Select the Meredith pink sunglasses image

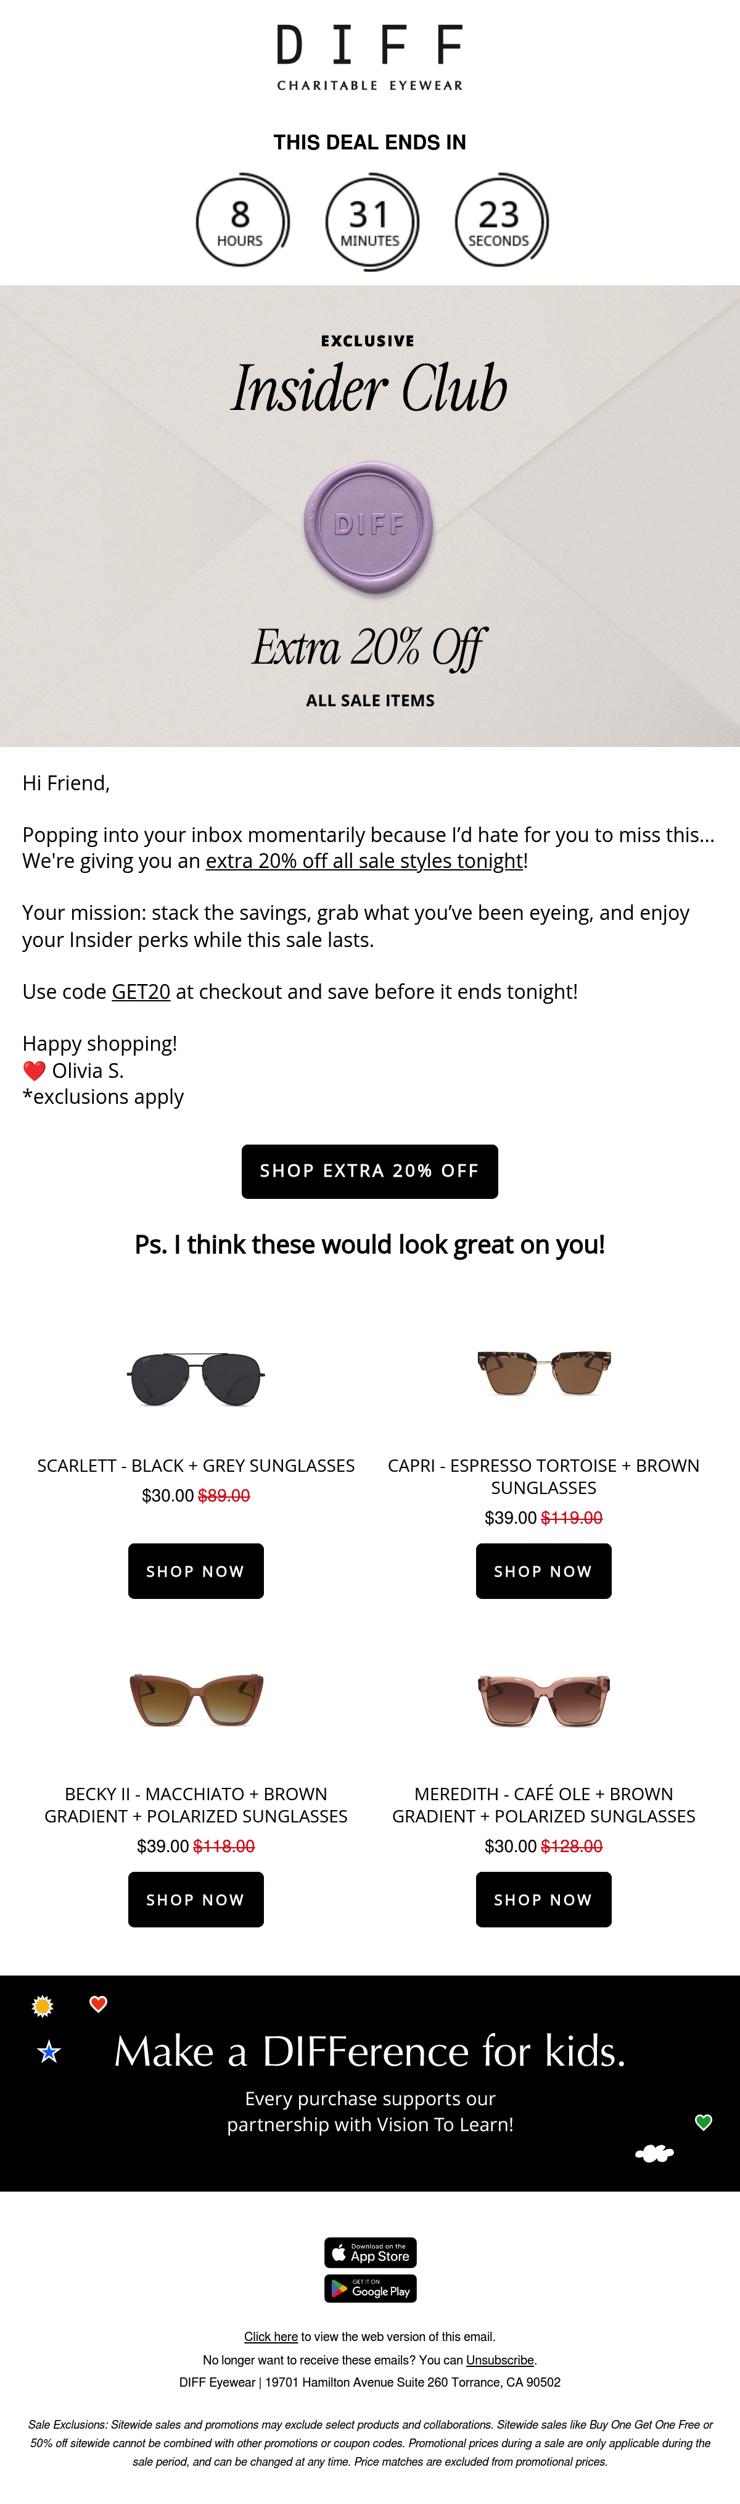tap(544, 1700)
